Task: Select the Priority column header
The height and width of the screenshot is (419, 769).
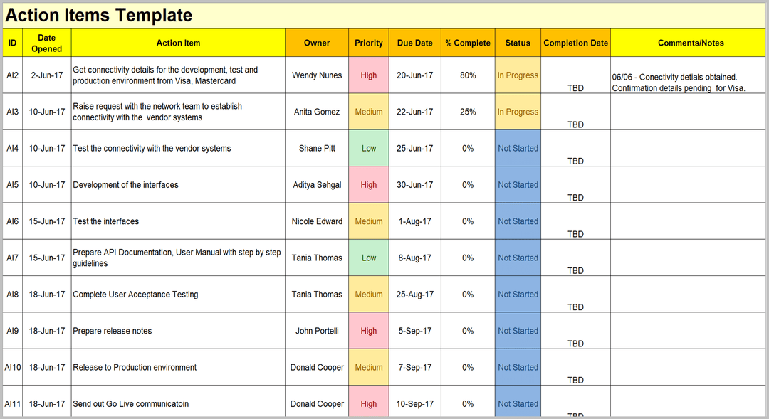Action: [369, 43]
